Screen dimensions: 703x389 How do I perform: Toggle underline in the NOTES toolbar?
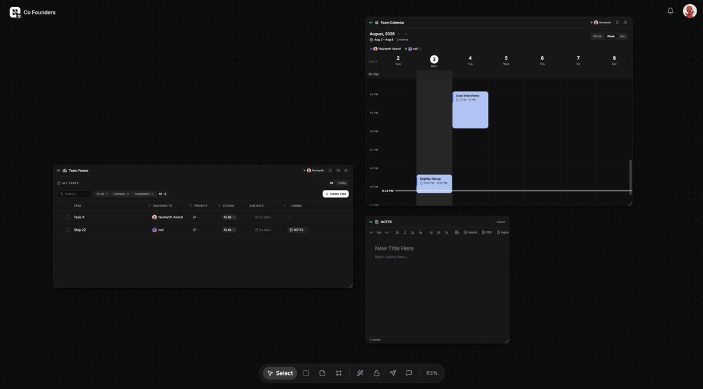pos(412,233)
